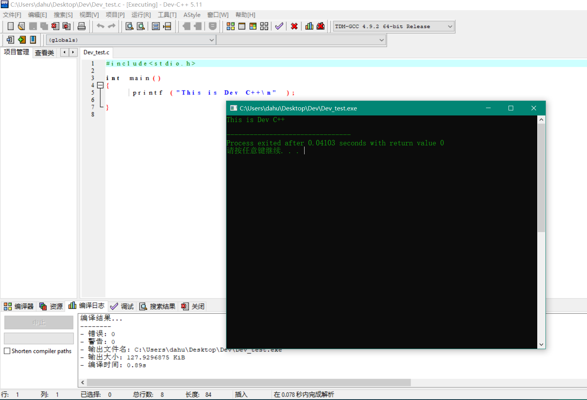Open the 文件[F] menu
Screen dimensions: 587x400
click(12, 15)
